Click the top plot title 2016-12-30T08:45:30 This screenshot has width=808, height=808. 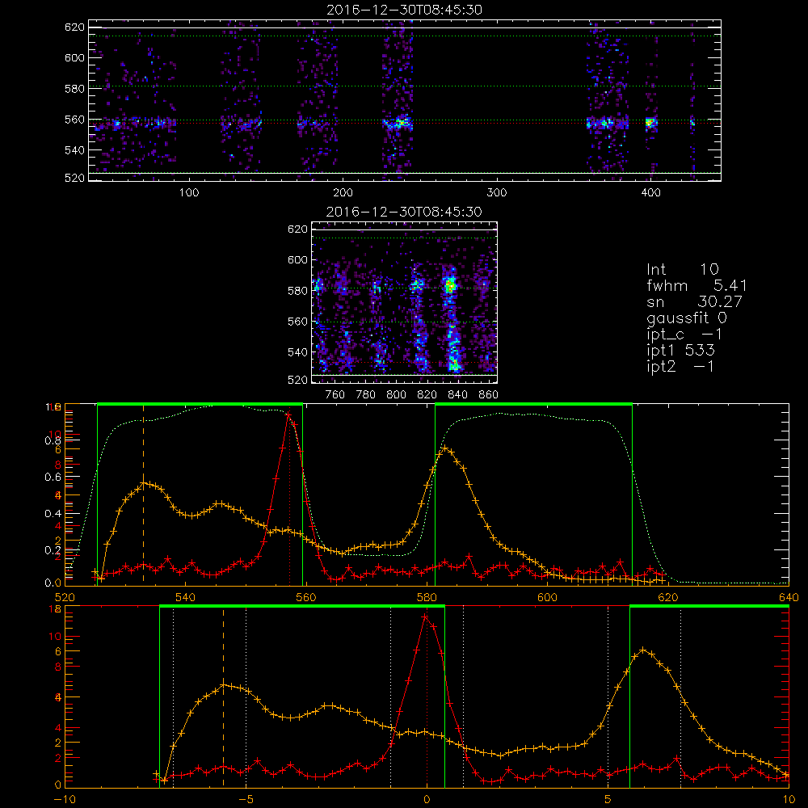coord(404,10)
